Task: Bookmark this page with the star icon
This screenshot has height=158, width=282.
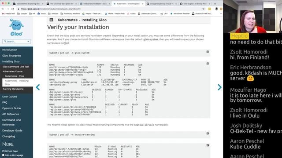Action: pyautogui.click(x=204, y=9)
